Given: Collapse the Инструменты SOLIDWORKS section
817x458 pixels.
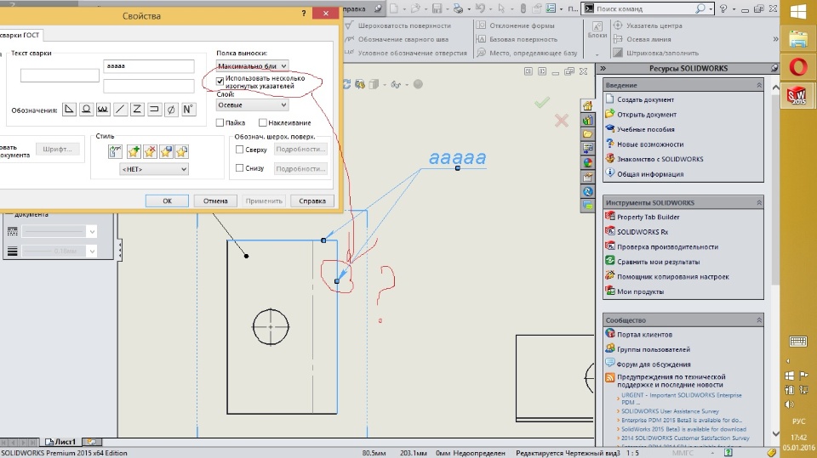Looking at the screenshot, I should click(759, 202).
